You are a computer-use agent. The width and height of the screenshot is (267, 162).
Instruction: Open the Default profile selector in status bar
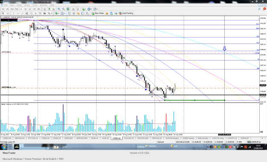pos(161,142)
